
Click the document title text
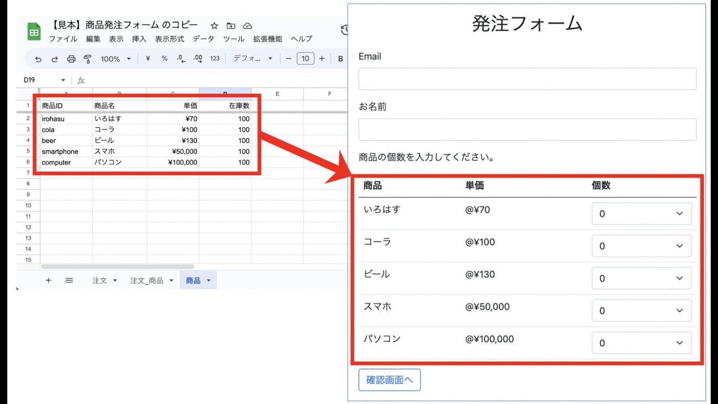[124, 25]
